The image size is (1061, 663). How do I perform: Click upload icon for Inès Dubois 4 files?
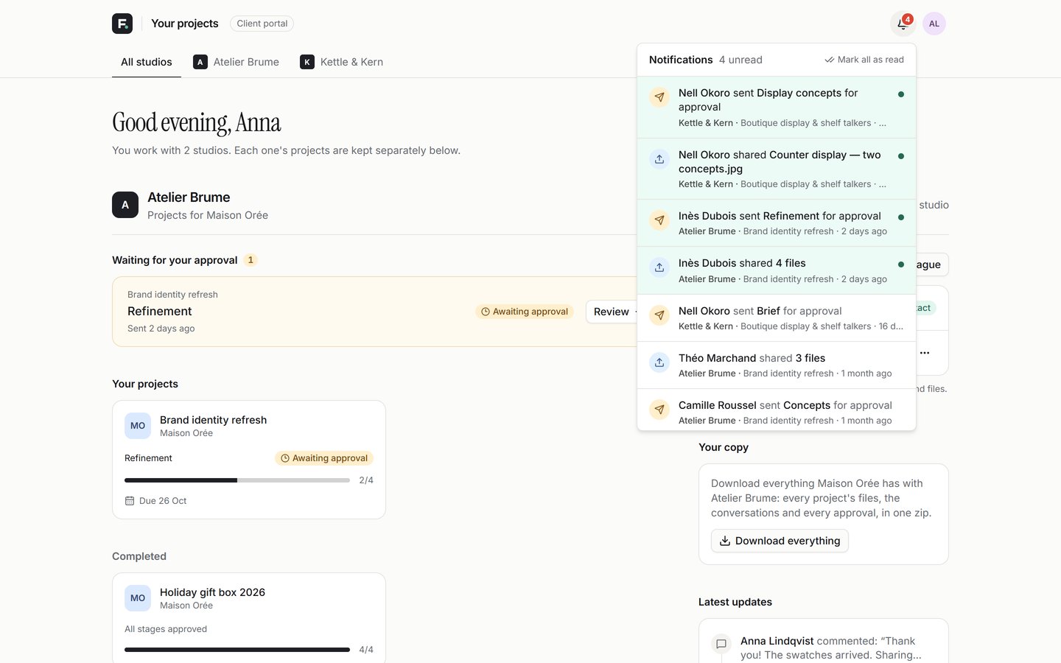[659, 267]
